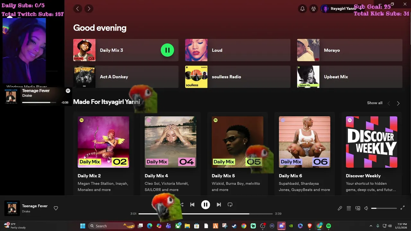Open the Daily Mix 6 cover art
Viewport: 411px width, 231px height.
[x=305, y=142]
